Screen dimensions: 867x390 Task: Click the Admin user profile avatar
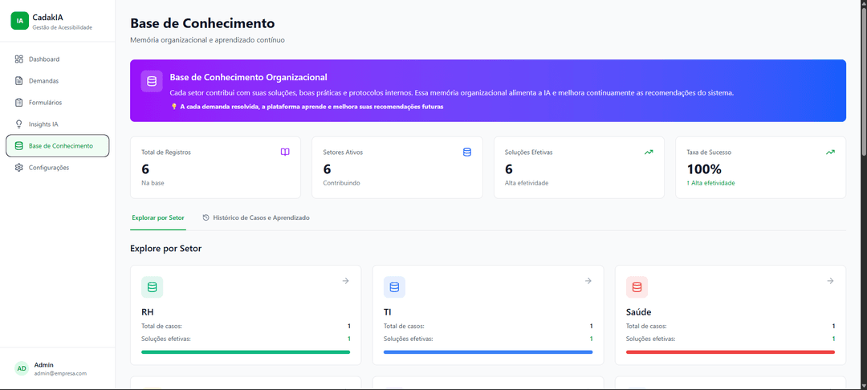click(x=22, y=368)
